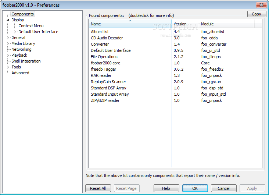Open Help for preferences
The width and height of the screenshot is (269, 195).
166,188
